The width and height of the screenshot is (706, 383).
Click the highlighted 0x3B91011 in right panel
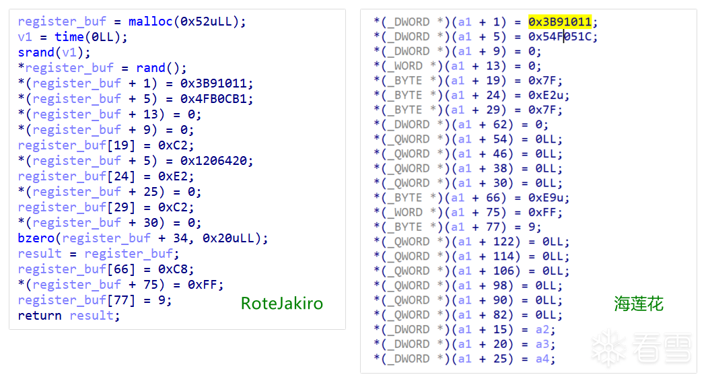tap(560, 22)
